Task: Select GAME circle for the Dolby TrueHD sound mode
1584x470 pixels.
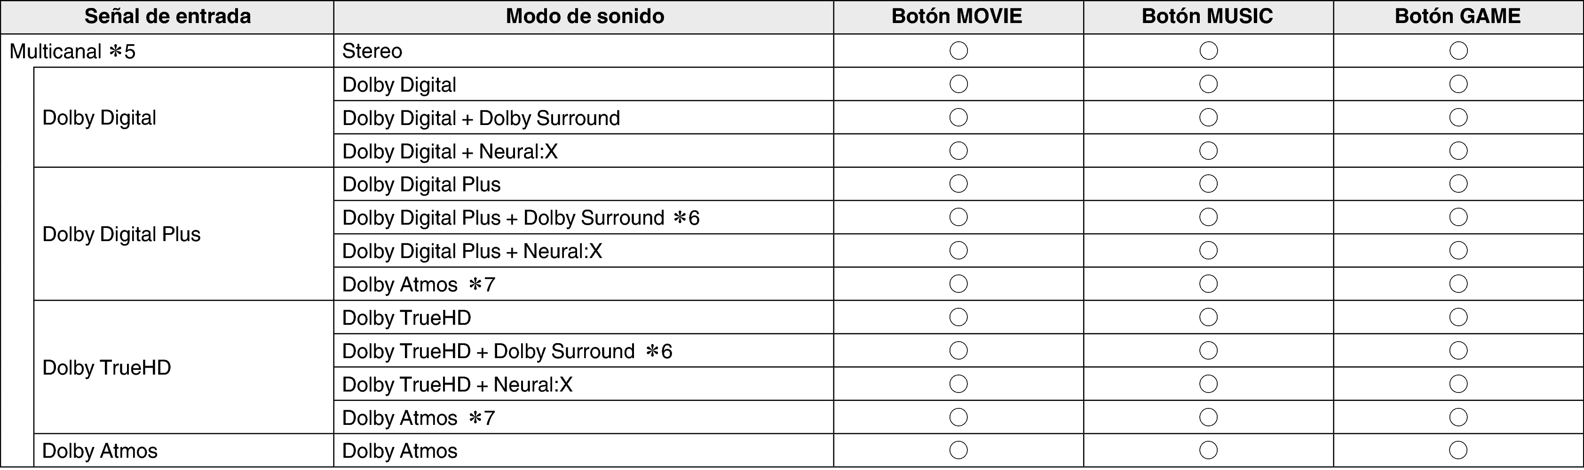Action: point(1458,317)
